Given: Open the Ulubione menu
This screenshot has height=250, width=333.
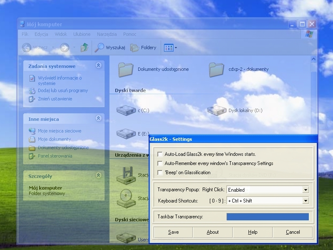Looking at the screenshot, I should click(82, 34).
